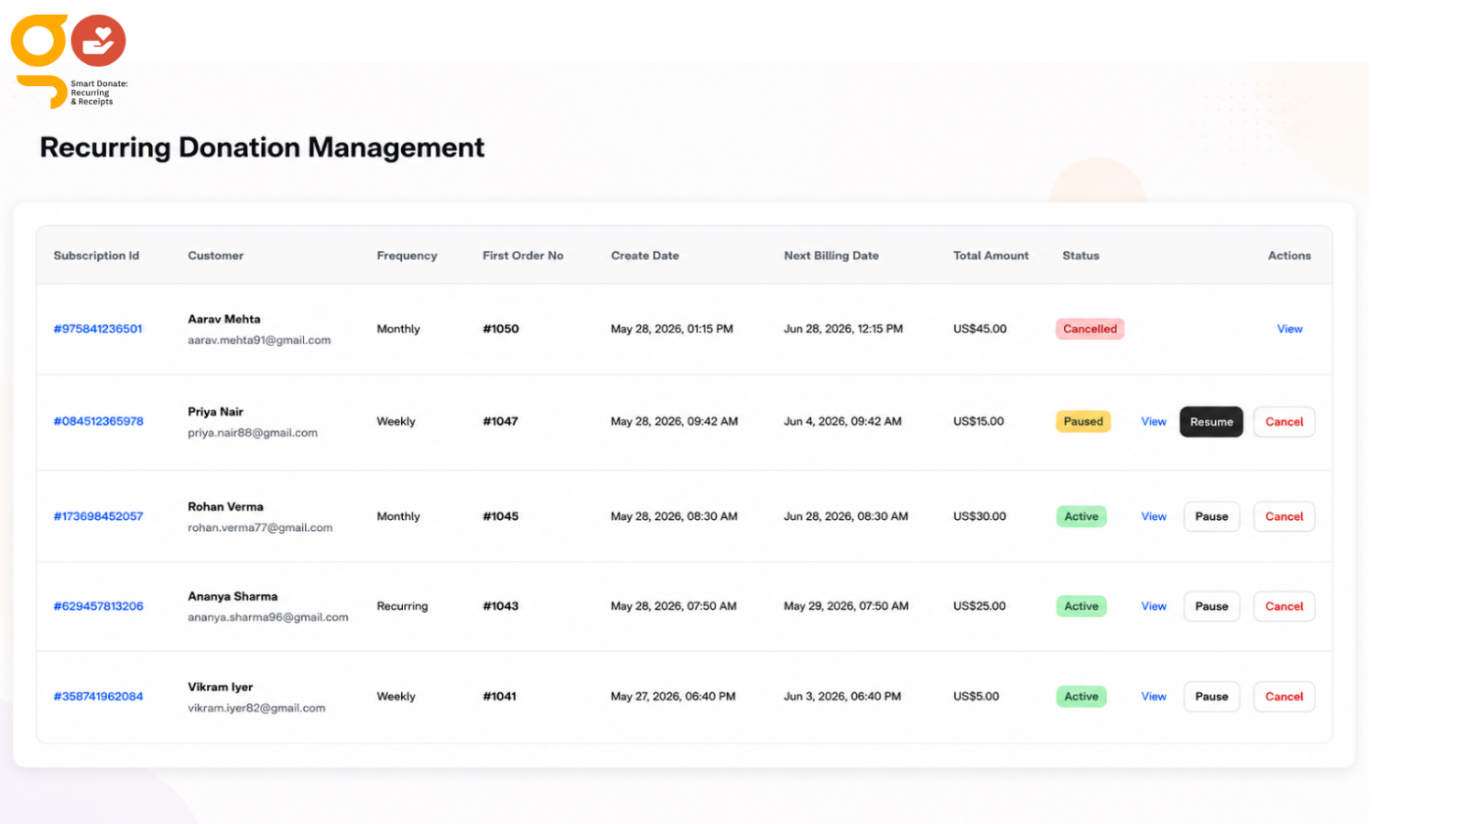Cancel Priya Nair's subscription
This screenshot has height=824, width=1465.
pyautogui.click(x=1284, y=422)
